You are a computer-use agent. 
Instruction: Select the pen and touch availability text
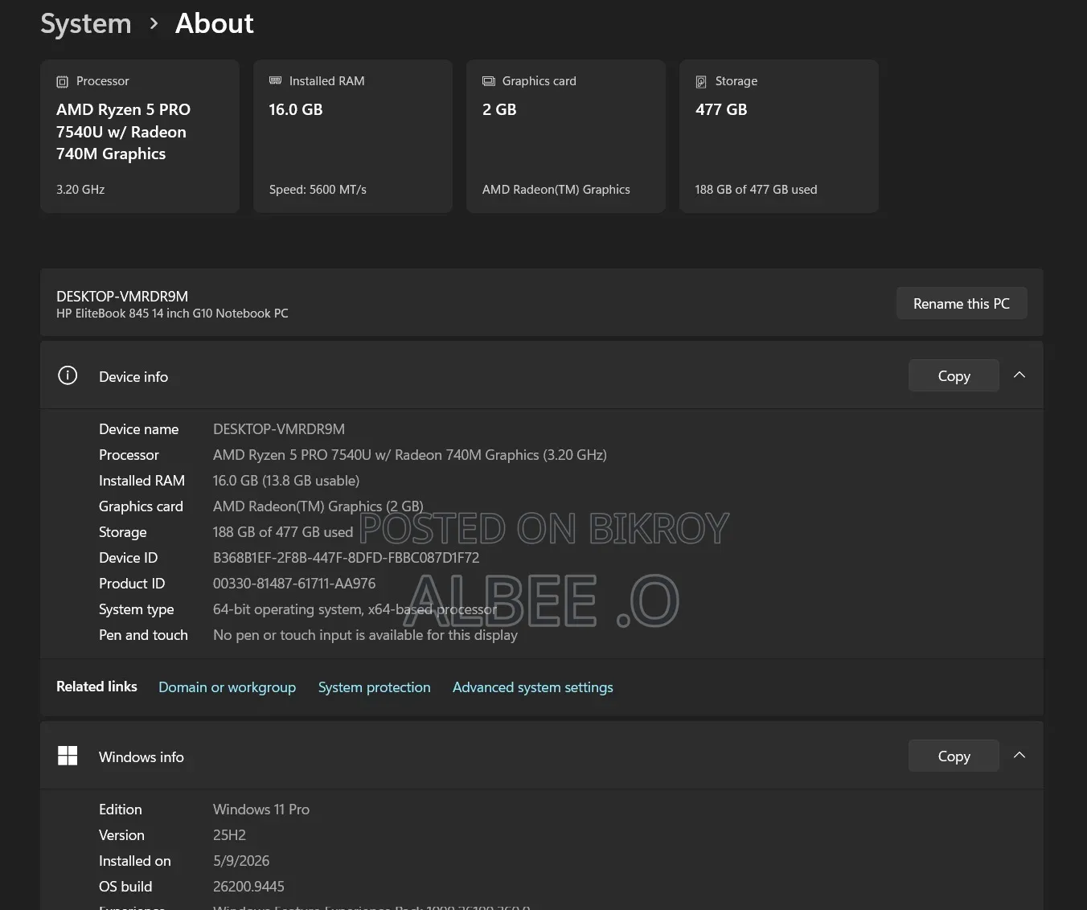pyautogui.click(x=365, y=635)
